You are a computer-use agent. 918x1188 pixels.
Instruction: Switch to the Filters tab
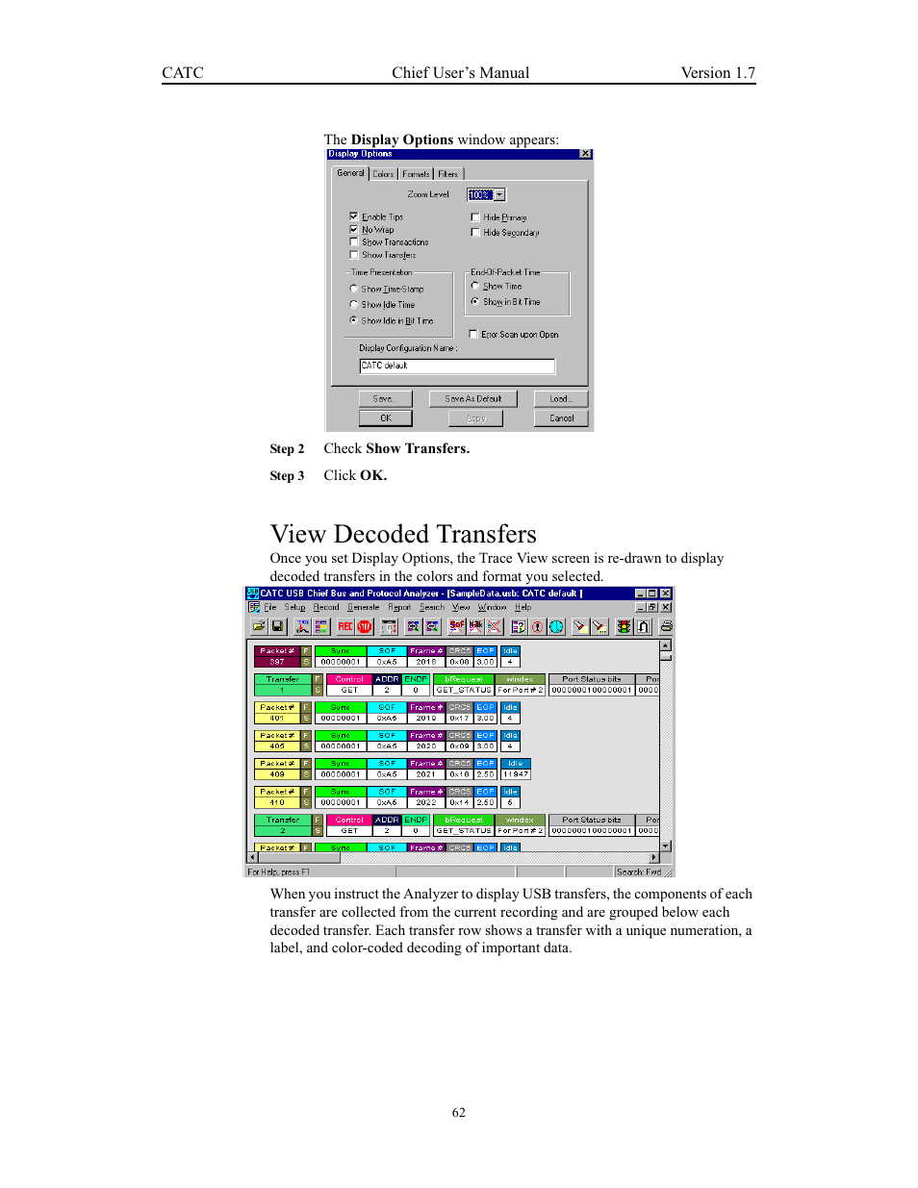coord(448,174)
